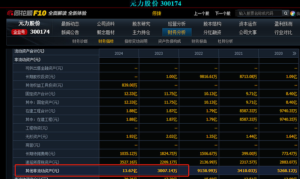Select the 可供出售金融资产(元) row label

[x=44, y=68]
